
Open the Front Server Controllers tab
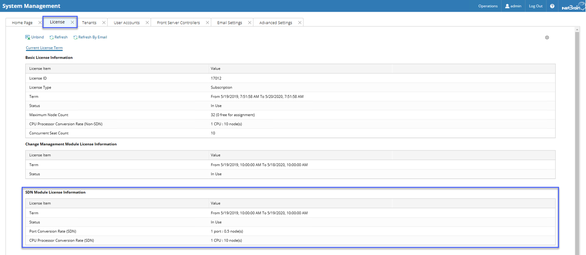pyautogui.click(x=178, y=23)
